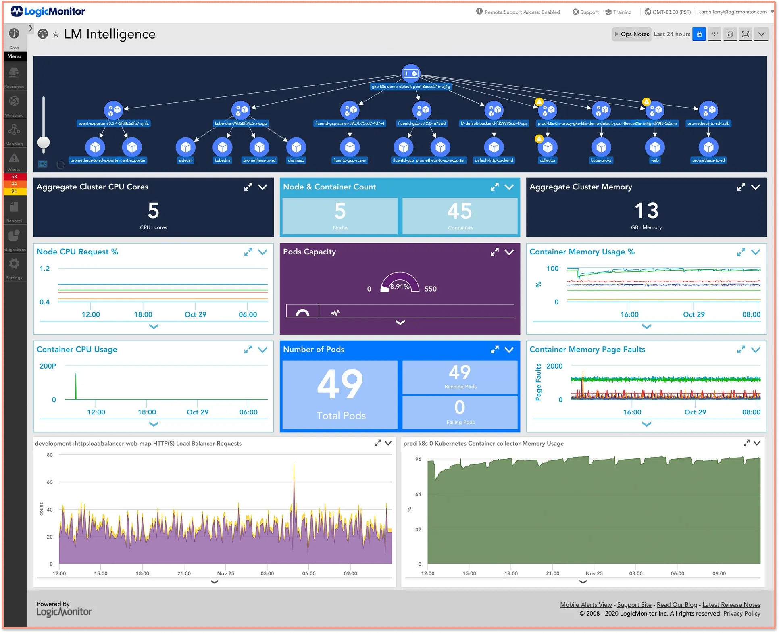Open the Training link

pyautogui.click(x=619, y=12)
